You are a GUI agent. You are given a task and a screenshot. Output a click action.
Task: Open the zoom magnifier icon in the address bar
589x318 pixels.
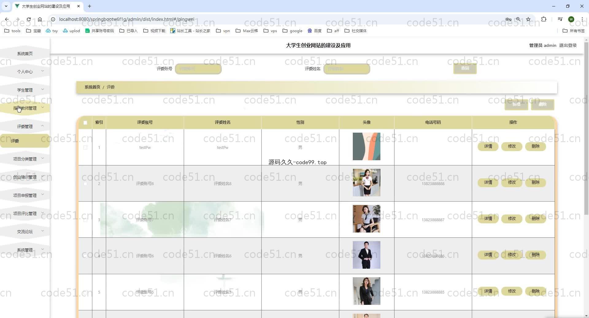[x=518, y=19]
